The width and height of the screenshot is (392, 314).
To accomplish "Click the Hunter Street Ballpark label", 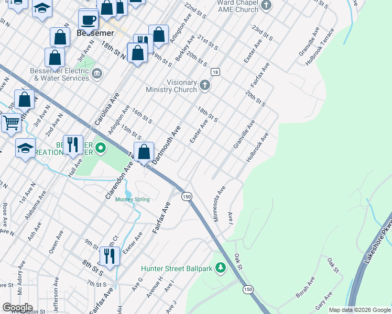I will pyautogui.click(x=177, y=268).
